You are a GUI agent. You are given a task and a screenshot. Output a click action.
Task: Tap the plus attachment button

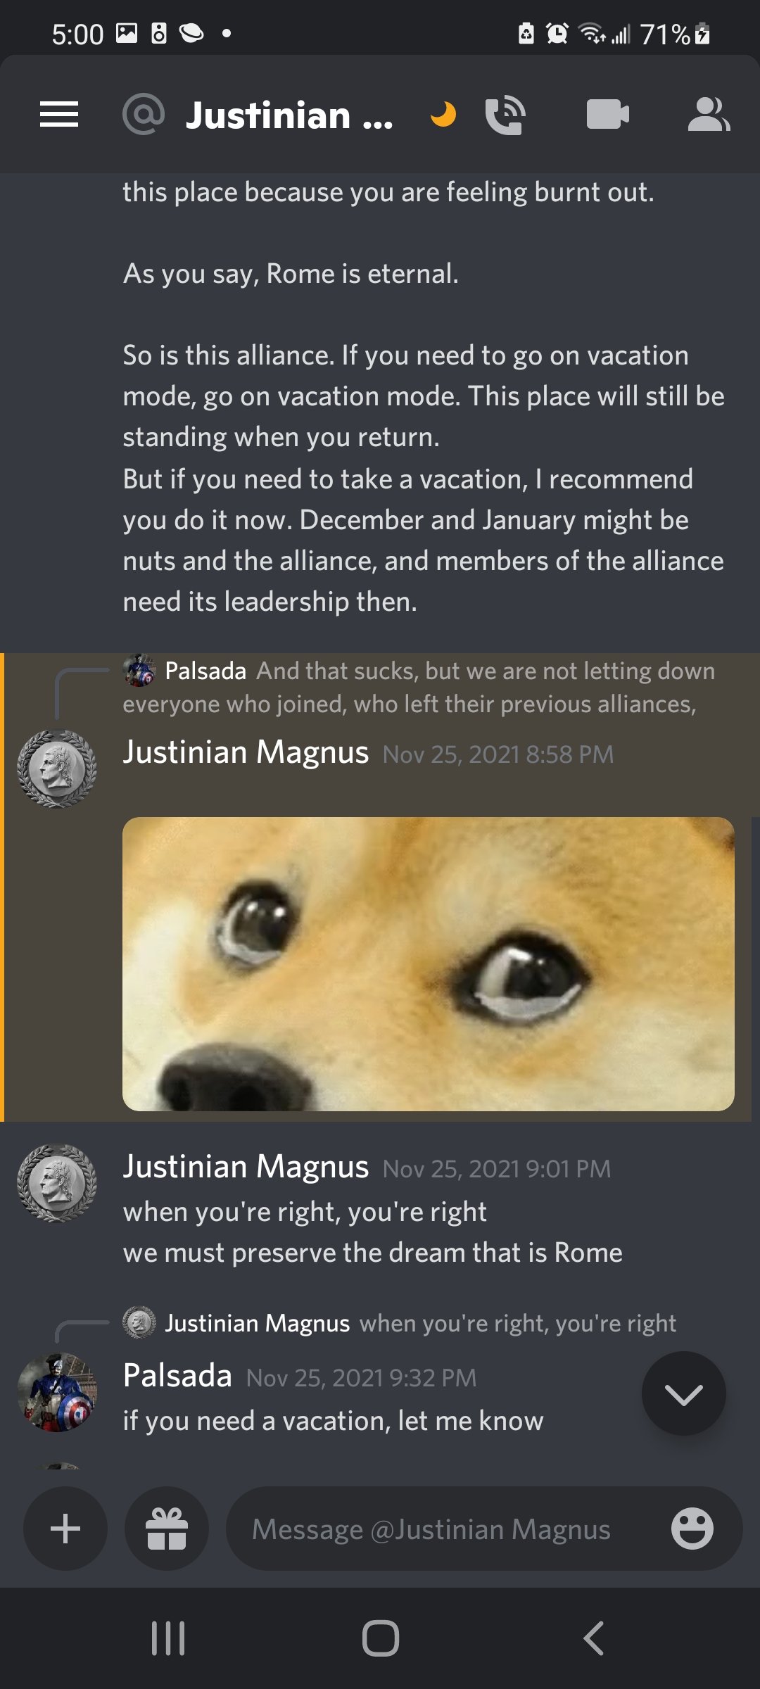tap(65, 1529)
